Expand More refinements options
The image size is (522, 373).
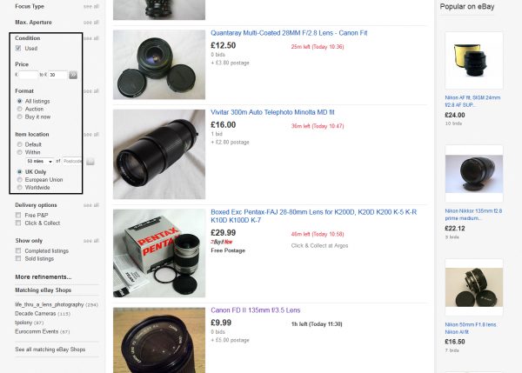coord(44,276)
